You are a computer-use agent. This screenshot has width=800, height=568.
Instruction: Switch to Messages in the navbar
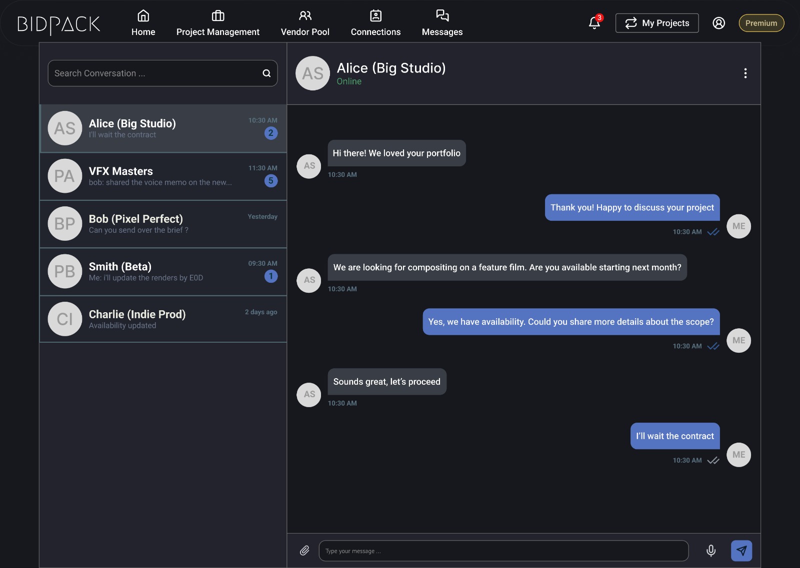pos(442,23)
